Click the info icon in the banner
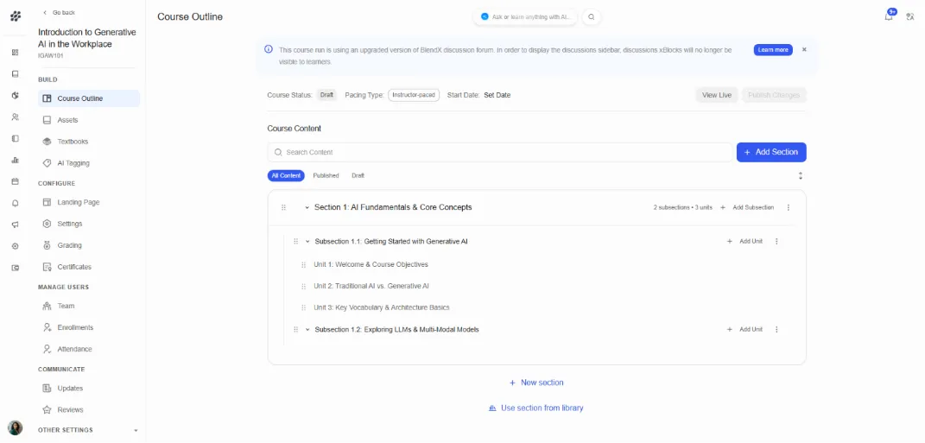 pos(269,49)
